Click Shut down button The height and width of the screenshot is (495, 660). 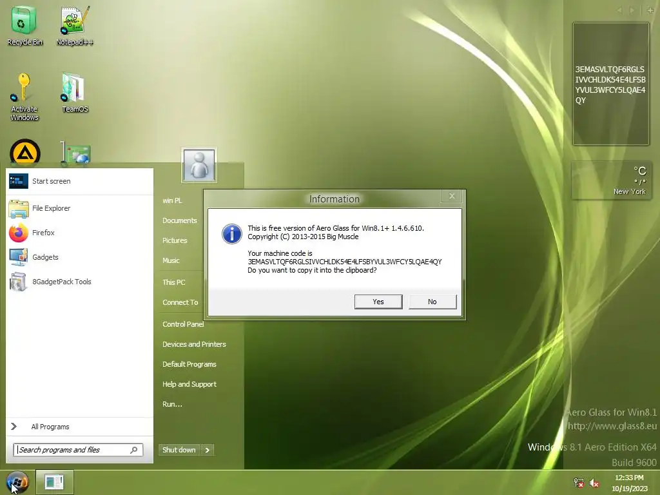pyautogui.click(x=179, y=450)
